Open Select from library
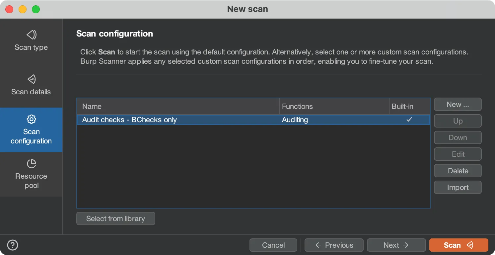The height and width of the screenshot is (255, 495). tap(115, 218)
